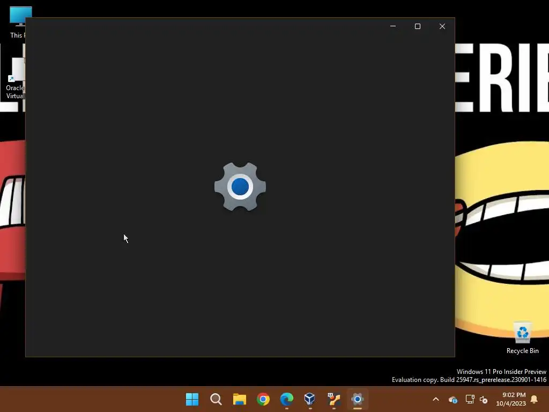Close the Settings window
This screenshot has height=412, width=549.
(x=442, y=26)
